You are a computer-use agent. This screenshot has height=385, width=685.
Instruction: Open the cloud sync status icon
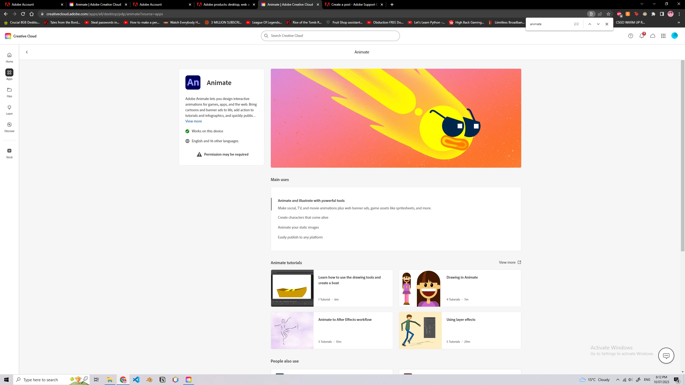tap(653, 36)
